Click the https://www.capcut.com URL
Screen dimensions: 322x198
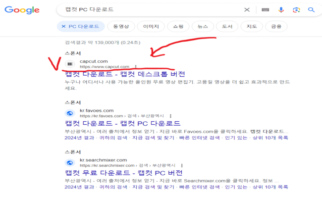(x=105, y=67)
